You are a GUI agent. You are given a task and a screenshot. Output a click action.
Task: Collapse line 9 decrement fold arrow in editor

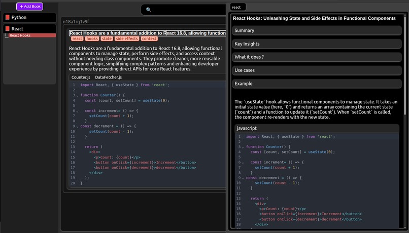click(x=77, y=127)
